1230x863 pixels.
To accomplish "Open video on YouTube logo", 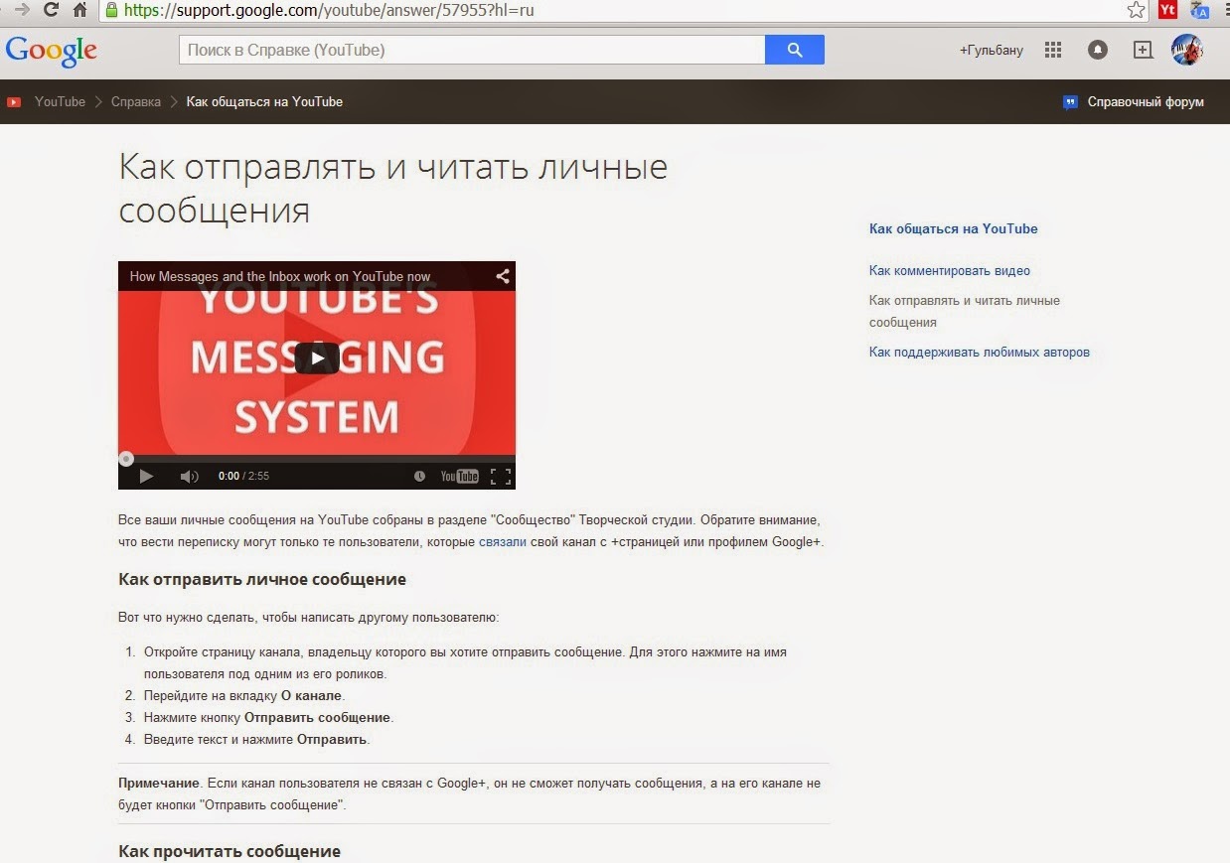I will click(460, 477).
